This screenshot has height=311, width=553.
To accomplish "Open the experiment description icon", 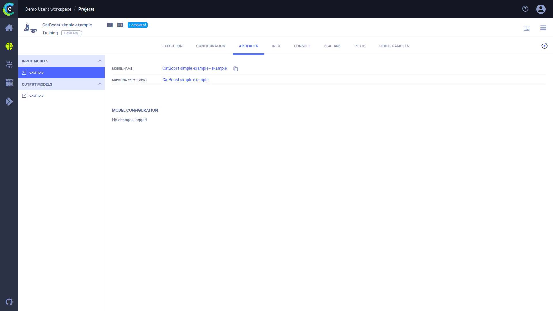I will tap(109, 25).
